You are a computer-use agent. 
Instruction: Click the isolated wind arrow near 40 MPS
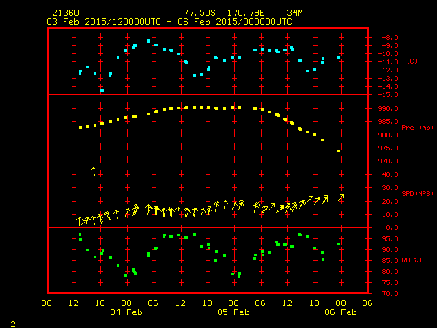[94, 171]
